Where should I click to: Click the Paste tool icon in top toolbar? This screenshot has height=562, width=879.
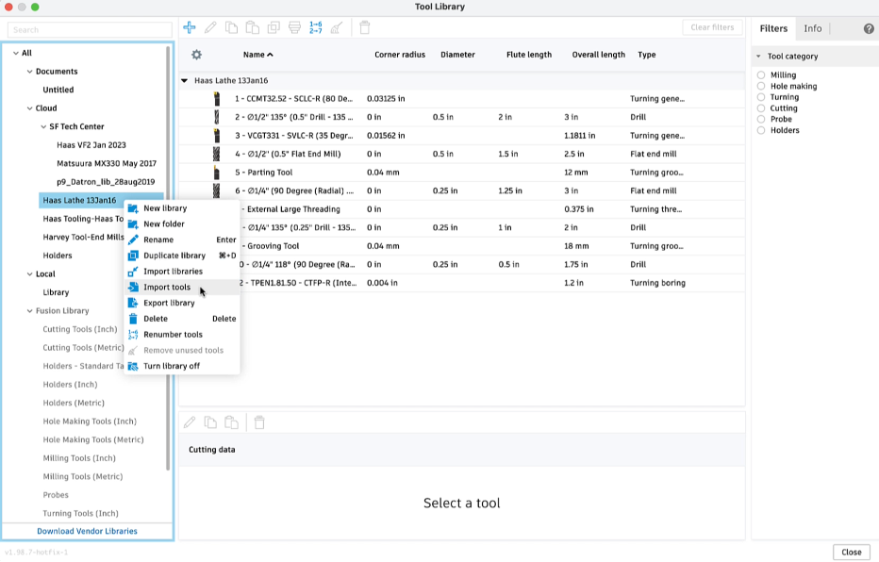(252, 27)
